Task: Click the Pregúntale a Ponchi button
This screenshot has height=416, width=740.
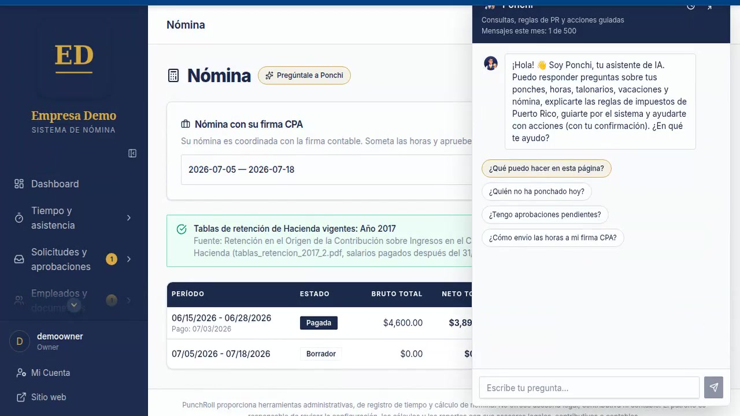Action: [x=304, y=75]
